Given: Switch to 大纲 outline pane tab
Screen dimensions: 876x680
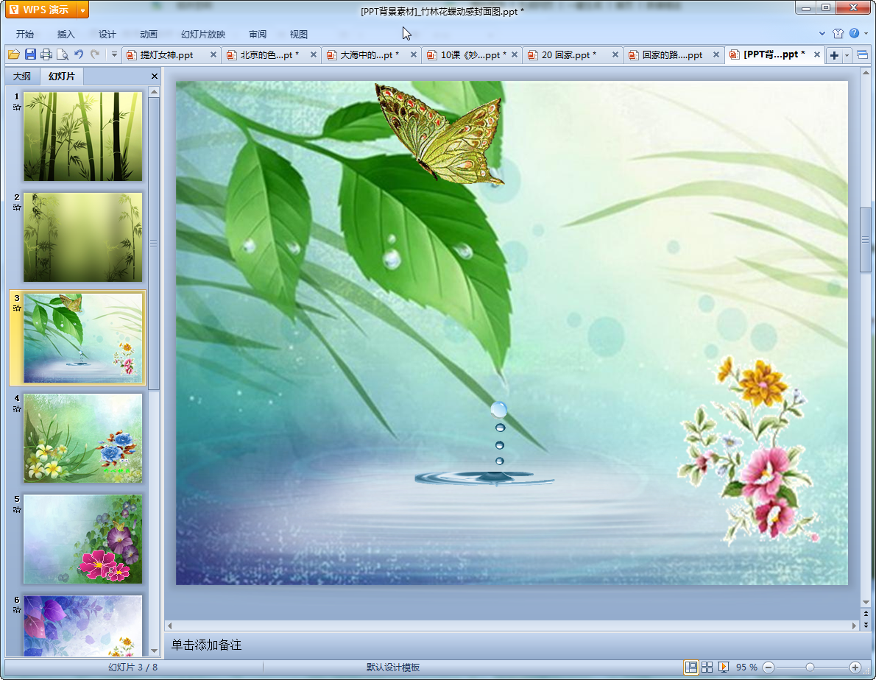Looking at the screenshot, I should [22, 77].
